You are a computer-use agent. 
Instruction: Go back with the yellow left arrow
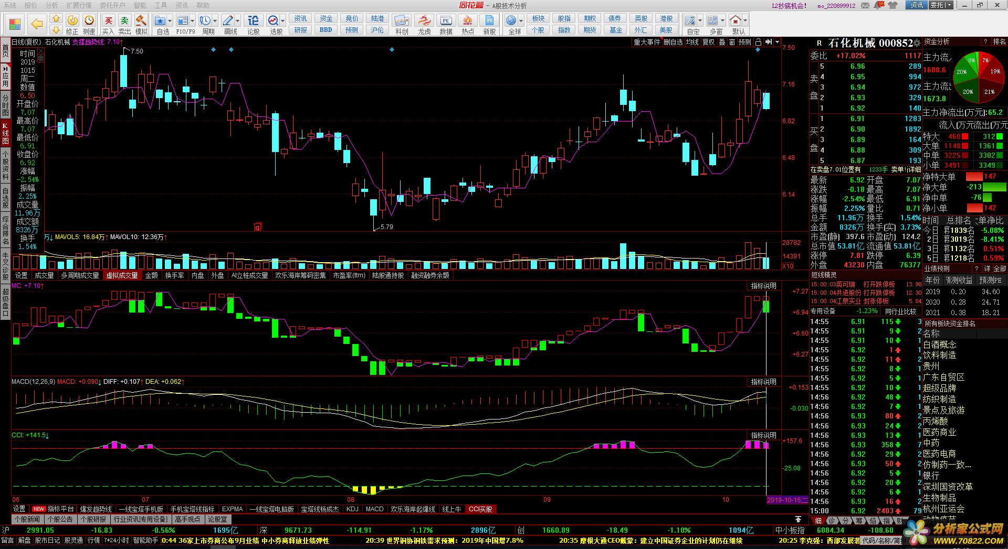click(x=36, y=24)
